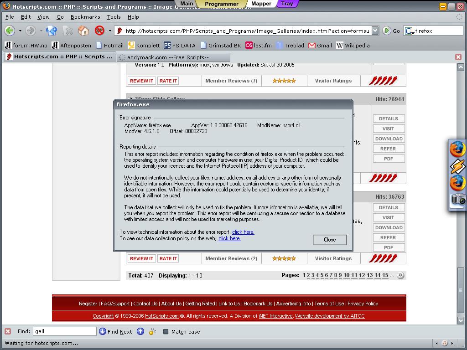The height and width of the screenshot is (350, 467).
Task: Click technical information 'click here' link
Action: 243,232
